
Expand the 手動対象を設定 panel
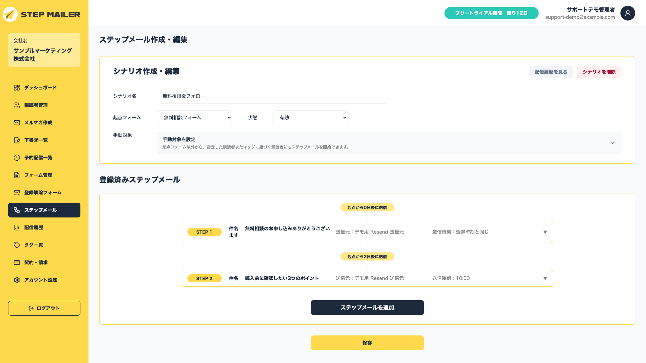tap(389, 143)
